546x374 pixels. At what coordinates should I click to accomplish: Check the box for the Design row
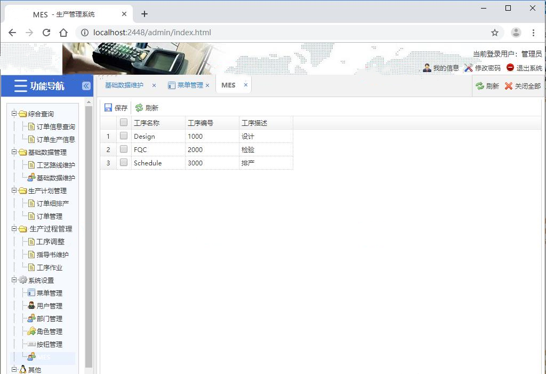124,136
